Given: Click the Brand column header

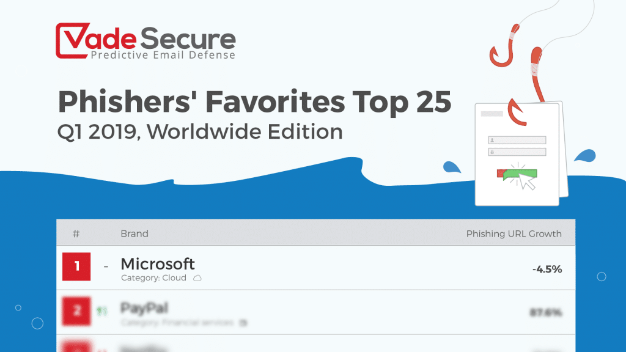Looking at the screenshot, I should [x=134, y=233].
